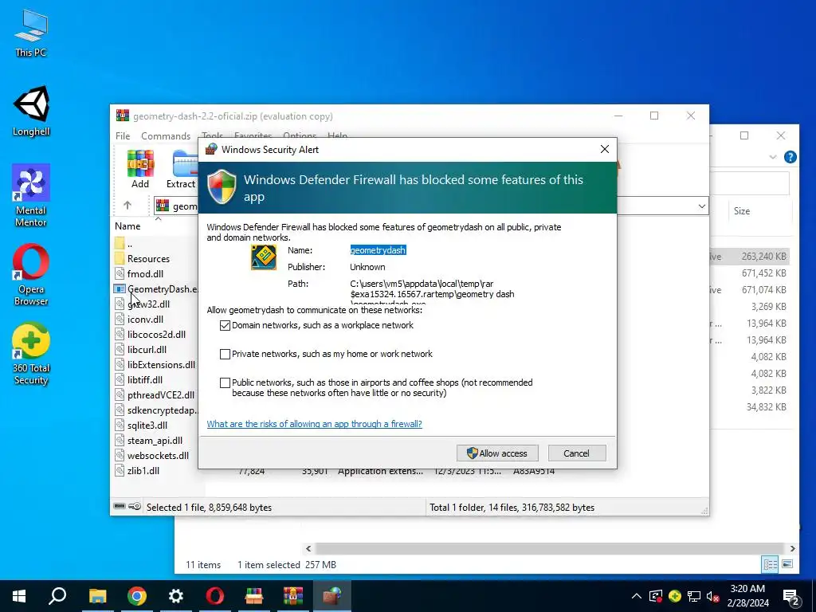Click the 34,832 KB size cell
Image resolution: width=816 pixels, height=612 pixels.
766,407
